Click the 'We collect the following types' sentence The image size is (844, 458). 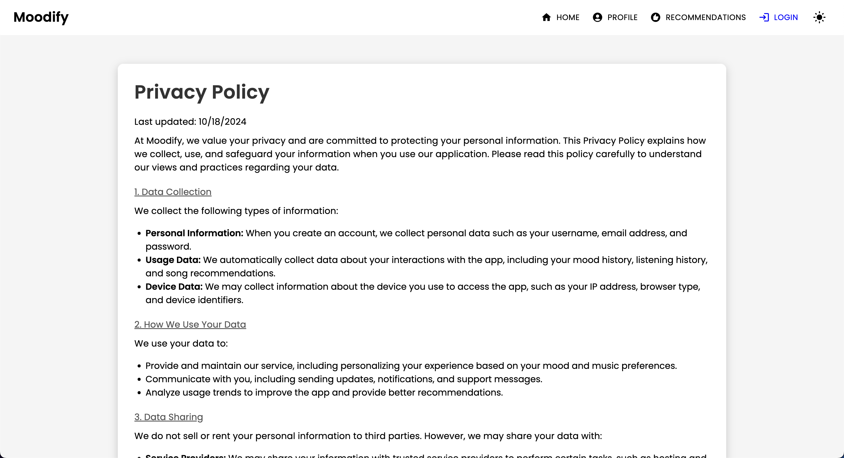click(x=236, y=211)
